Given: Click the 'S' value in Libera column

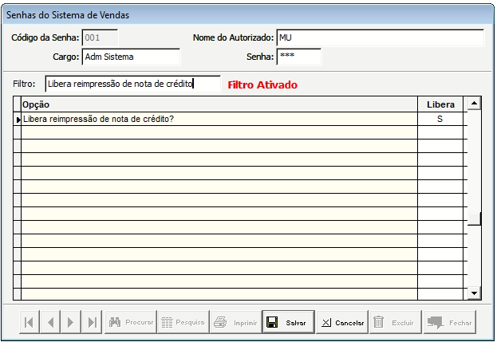Looking at the screenshot, I should 440,119.
